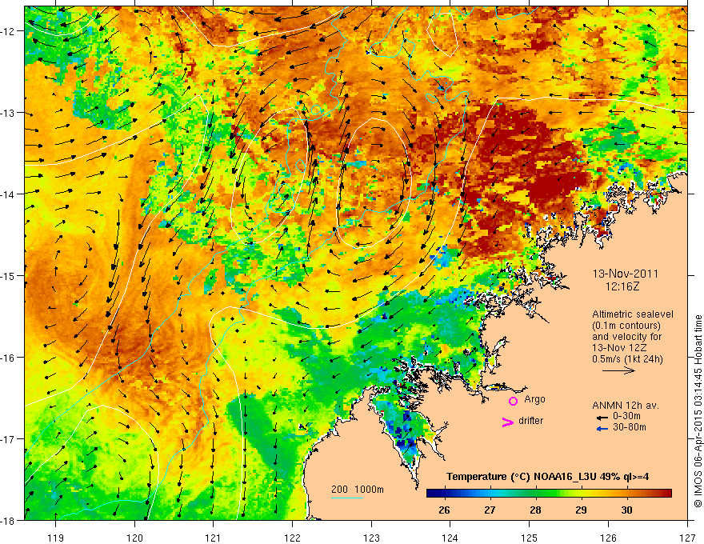704x544 pixels.
Task: Click the temperature color bar at 26
Action: tap(444, 494)
